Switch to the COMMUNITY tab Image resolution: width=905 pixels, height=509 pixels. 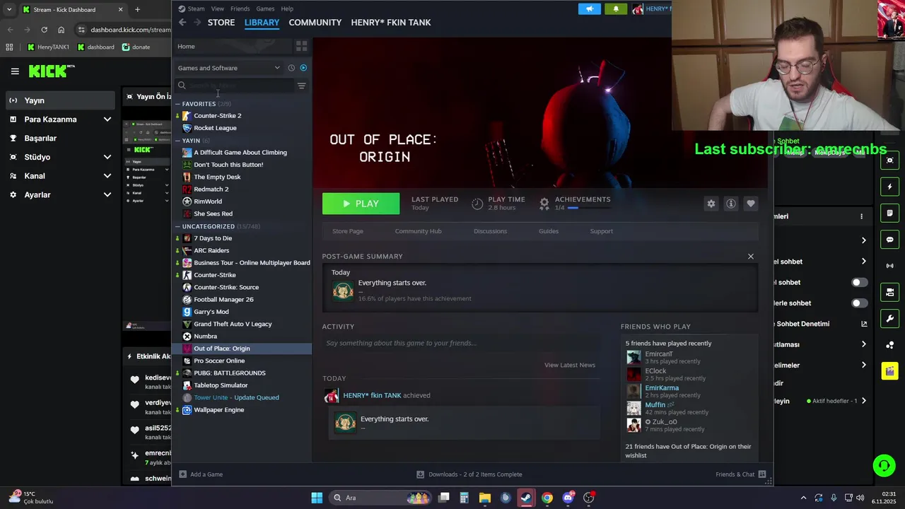click(315, 23)
